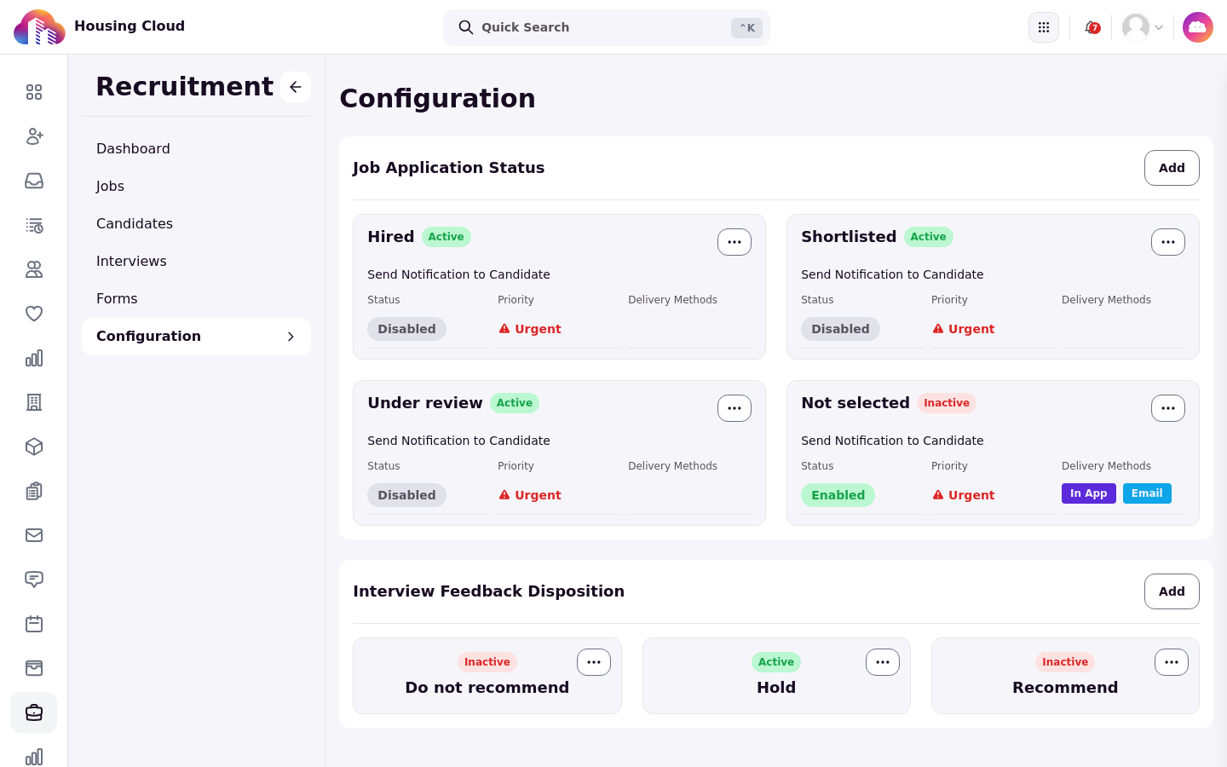This screenshot has height=767, width=1227.
Task: Open the dashboard grid icon in sidebar
Action: tap(34, 92)
